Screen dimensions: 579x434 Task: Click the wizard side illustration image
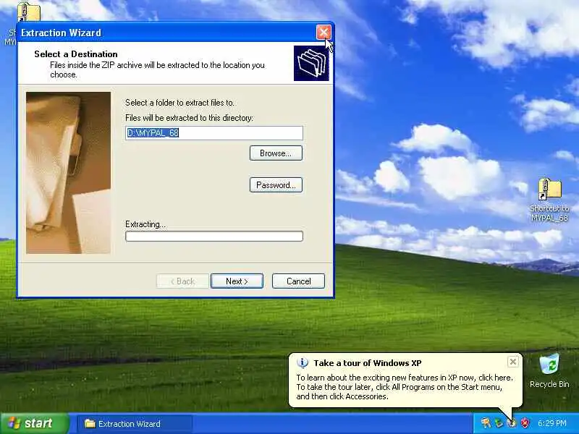68,173
